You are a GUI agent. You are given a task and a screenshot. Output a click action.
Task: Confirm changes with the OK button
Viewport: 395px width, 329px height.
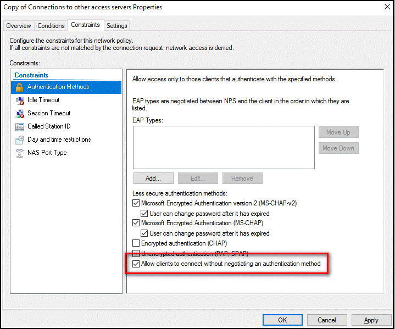(282, 320)
